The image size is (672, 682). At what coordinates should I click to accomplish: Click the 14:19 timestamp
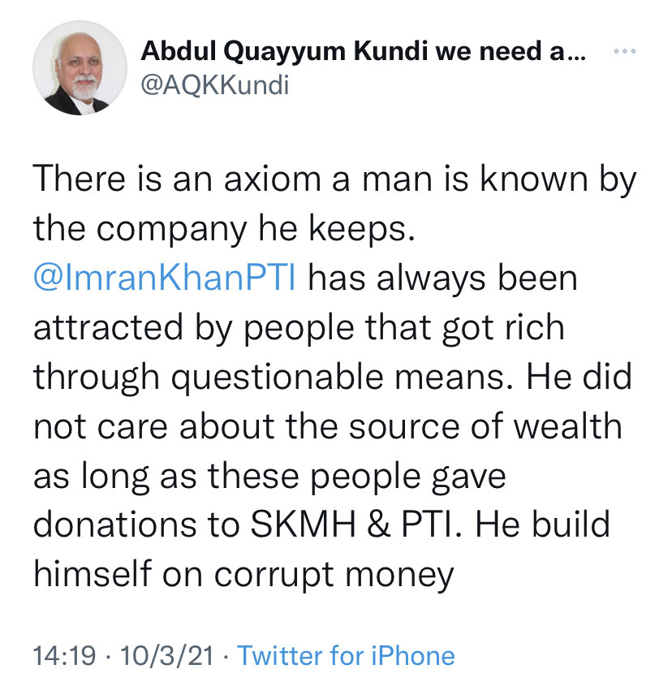tap(64, 655)
